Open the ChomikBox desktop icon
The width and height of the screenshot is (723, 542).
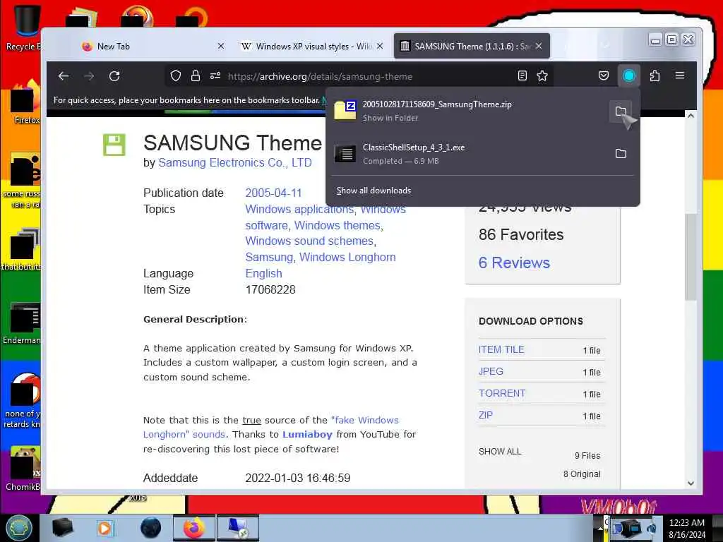pyautogui.click(x=23, y=469)
